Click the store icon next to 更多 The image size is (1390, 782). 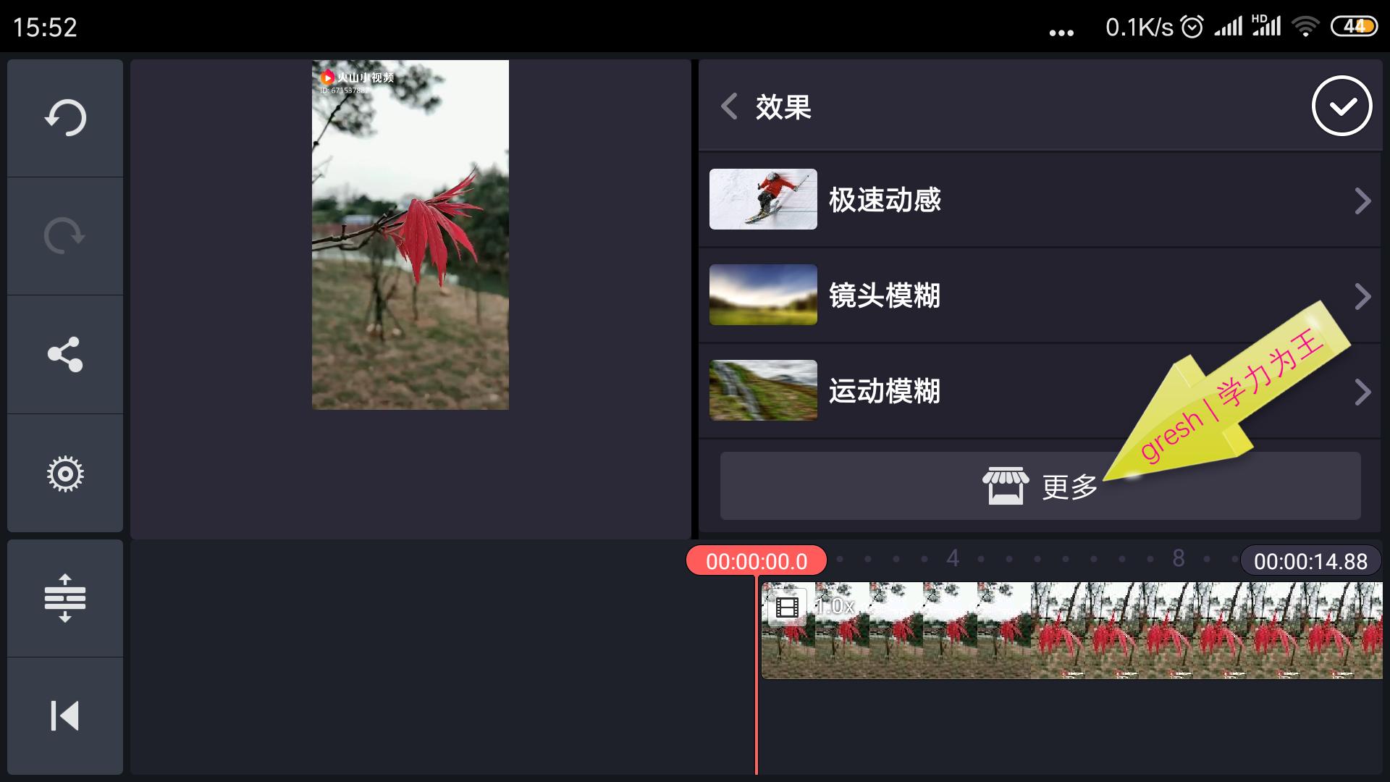(1006, 486)
